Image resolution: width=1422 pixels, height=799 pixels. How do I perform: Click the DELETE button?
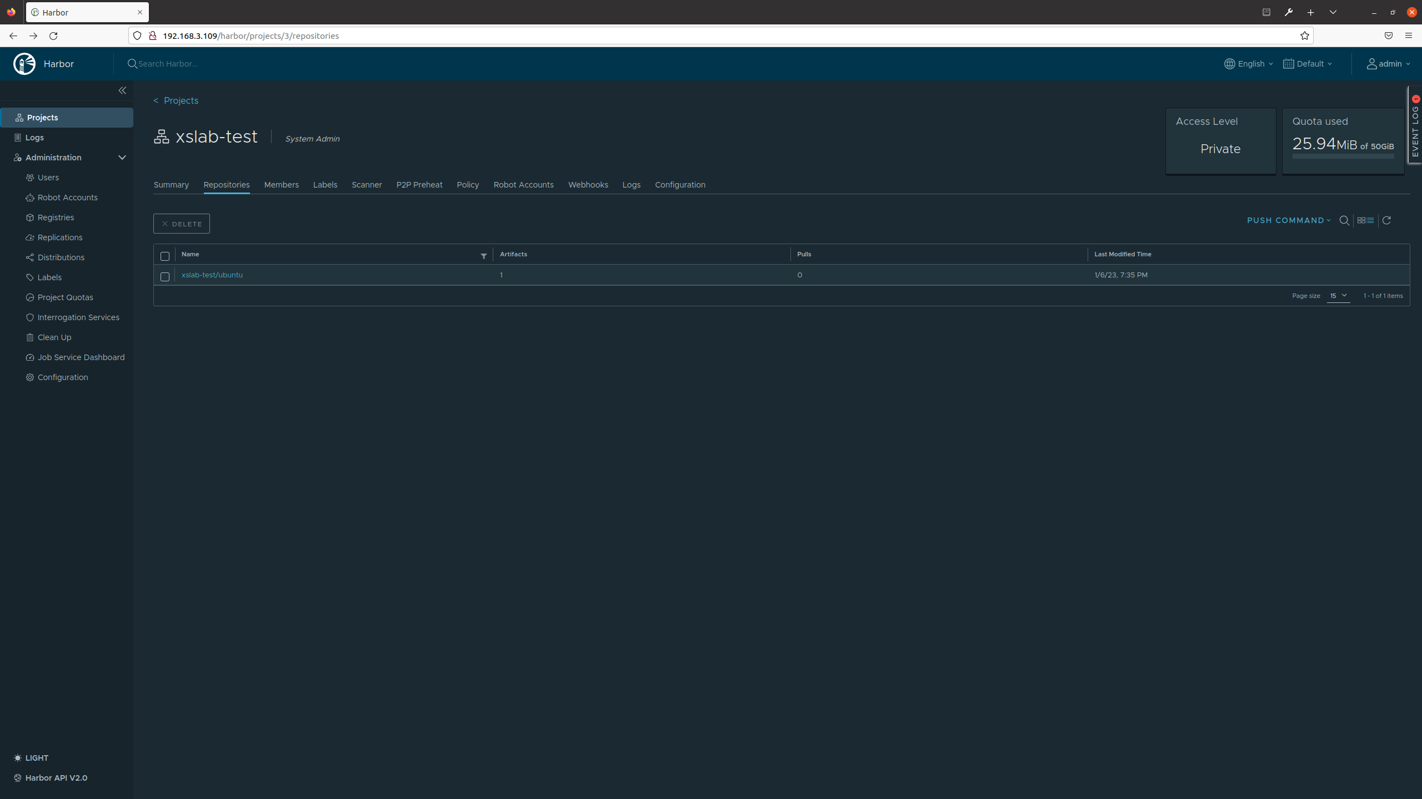point(182,224)
